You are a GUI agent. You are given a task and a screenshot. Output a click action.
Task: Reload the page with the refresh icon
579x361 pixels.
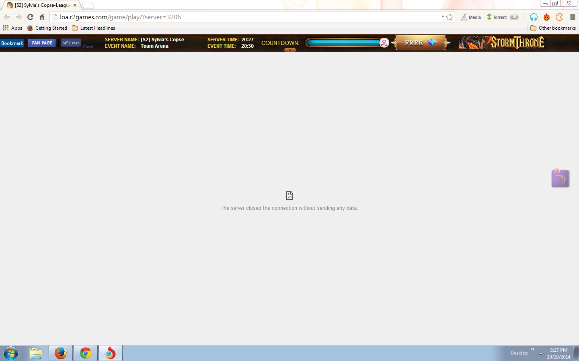pos(30,17)
